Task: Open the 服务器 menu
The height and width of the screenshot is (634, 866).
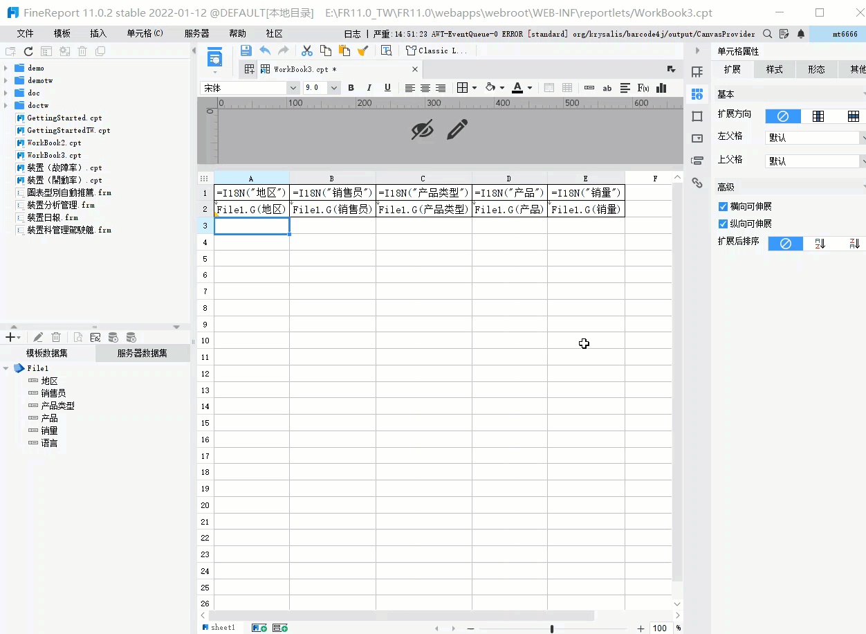Action: coord(197,33)
